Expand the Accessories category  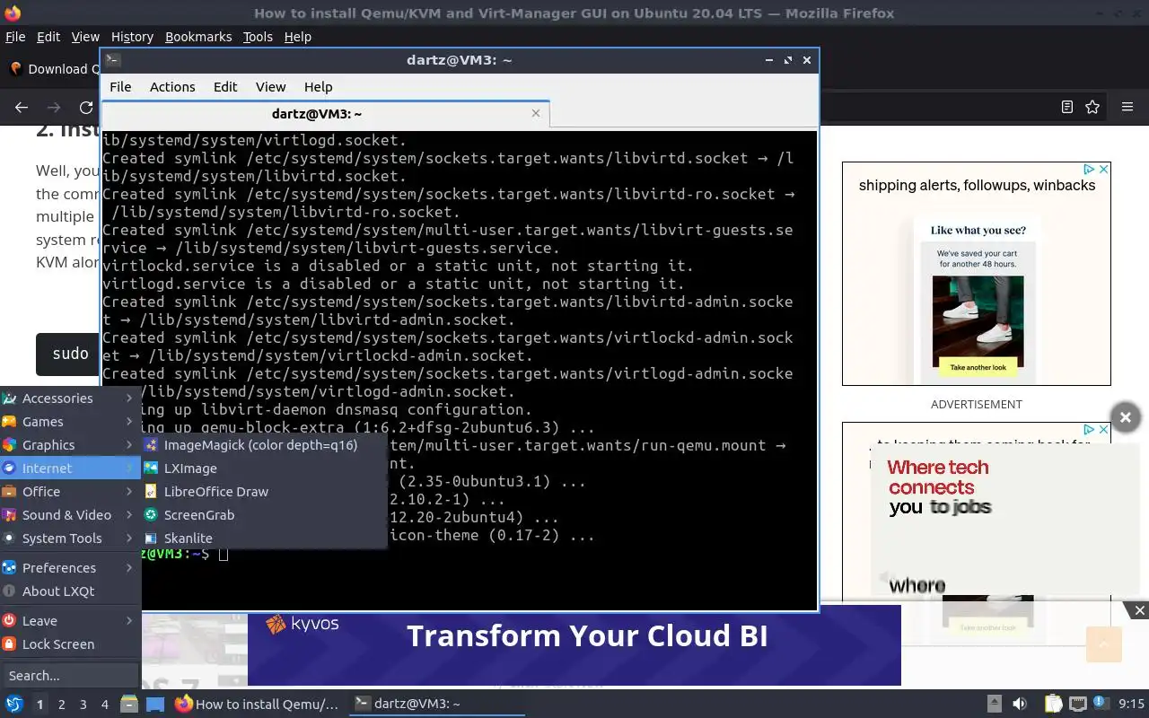[71, 398]
